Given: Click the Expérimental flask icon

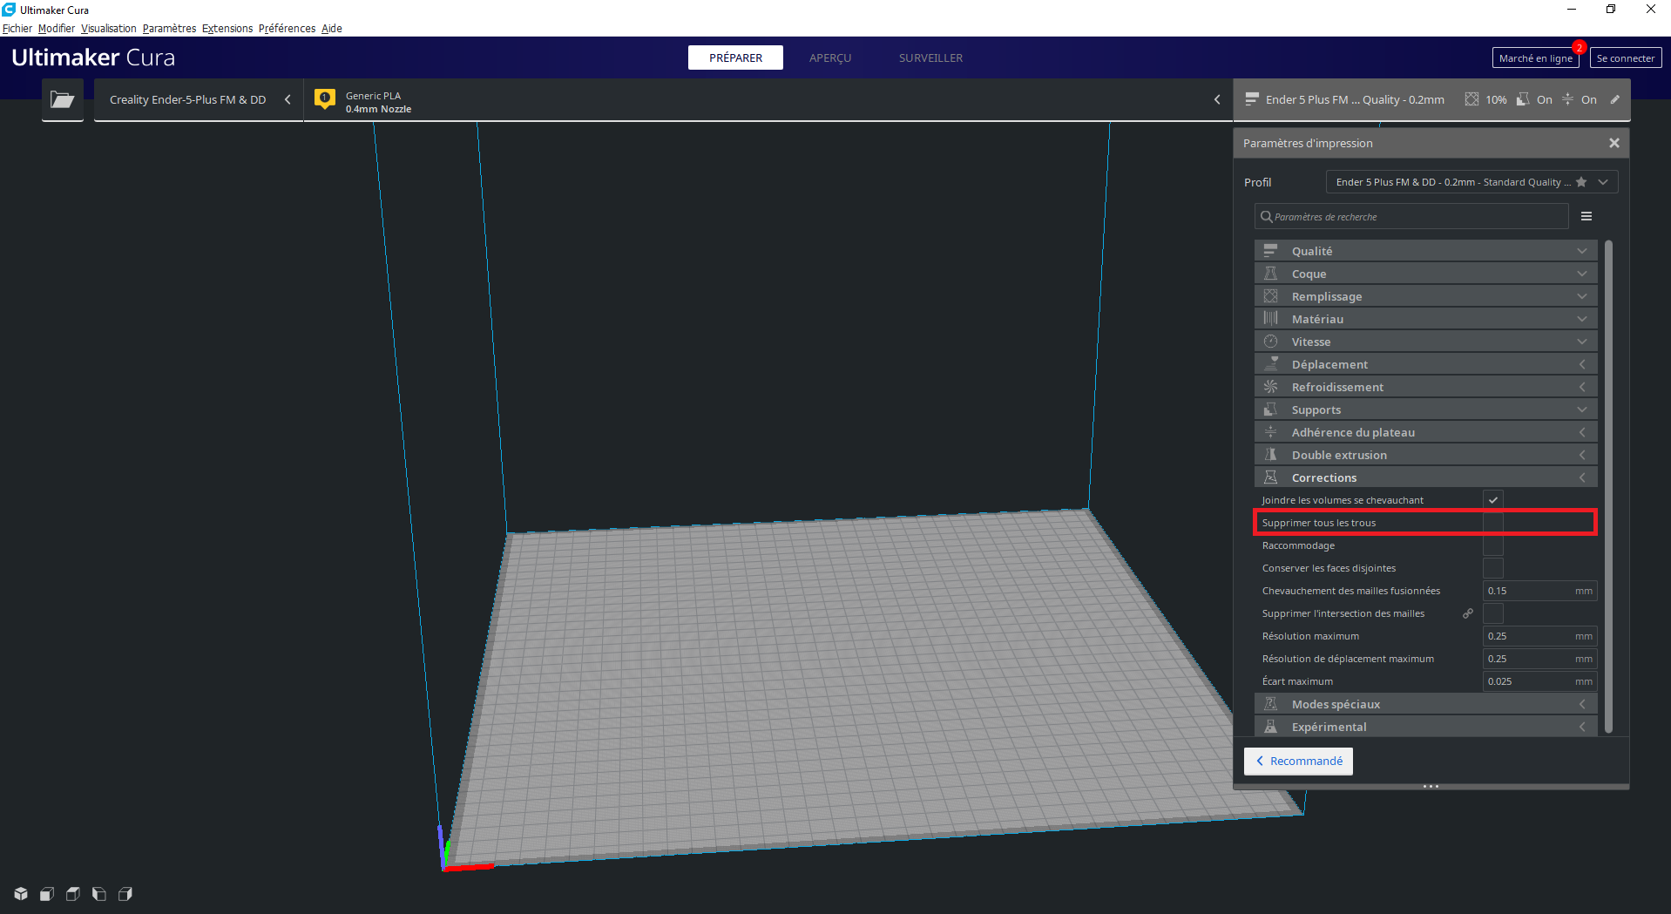Looking at the screenshot, I should click(1271, 727).
